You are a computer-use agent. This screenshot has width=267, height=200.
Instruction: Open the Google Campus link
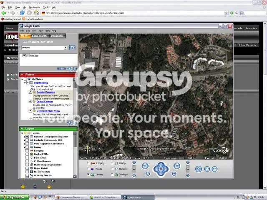coord(45,92)
